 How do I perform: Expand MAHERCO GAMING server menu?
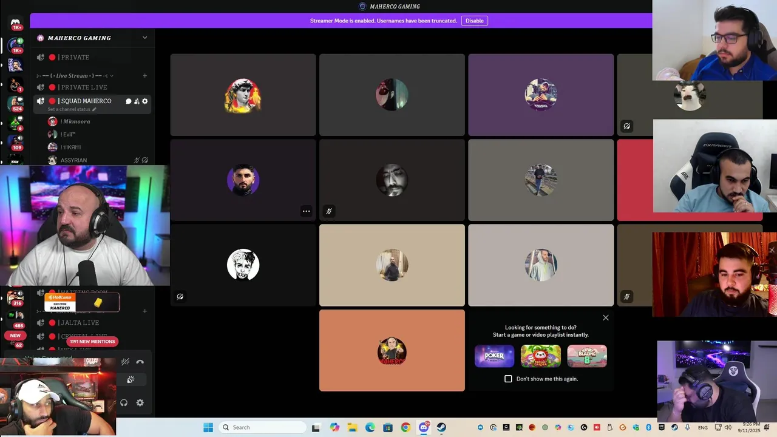coord(144,38)
